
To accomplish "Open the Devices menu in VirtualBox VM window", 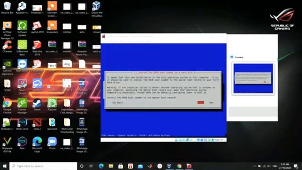I will 139,41.
